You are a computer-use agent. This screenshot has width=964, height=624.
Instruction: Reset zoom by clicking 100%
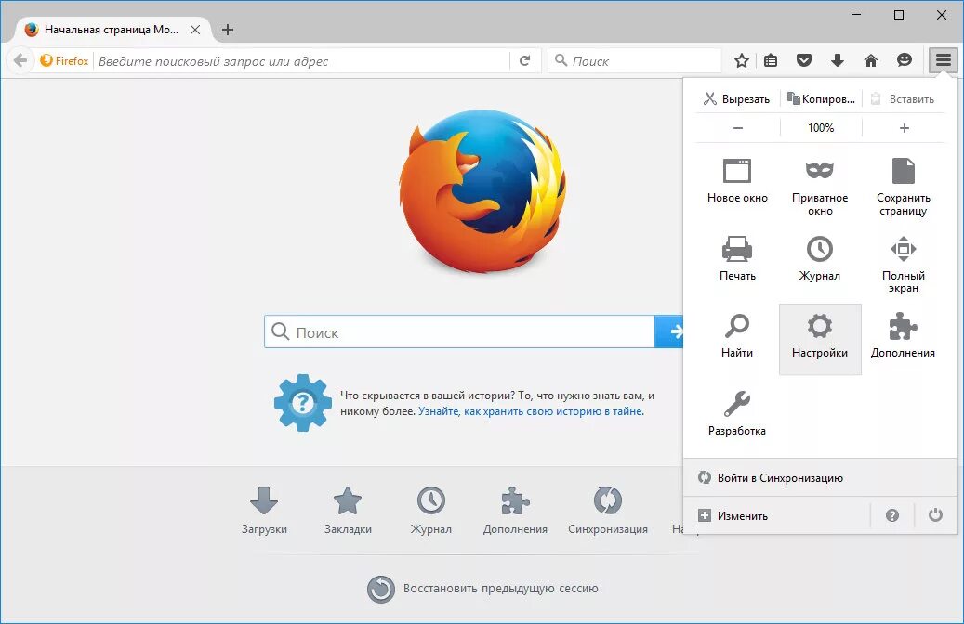(x=821, y=128)
